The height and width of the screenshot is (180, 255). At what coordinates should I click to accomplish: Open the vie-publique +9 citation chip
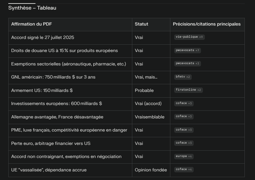pos(189,37)
